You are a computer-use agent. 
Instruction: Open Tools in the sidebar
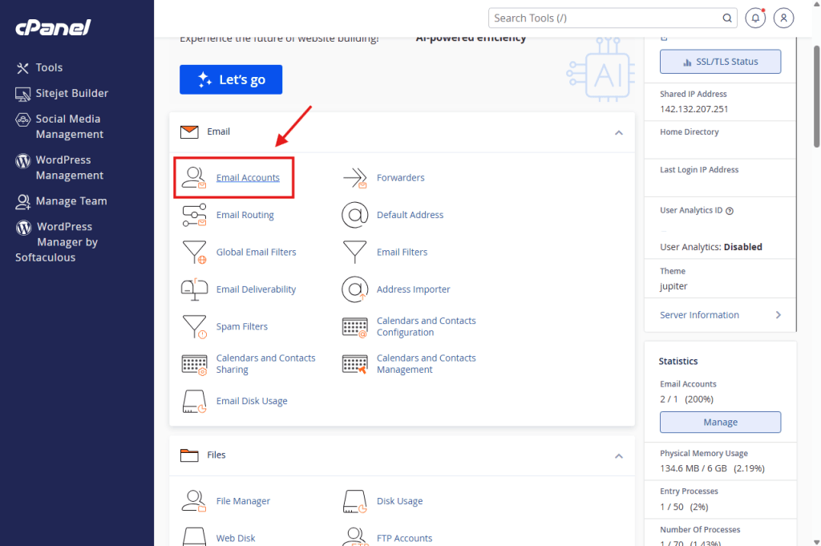click(x=49, y=68)
